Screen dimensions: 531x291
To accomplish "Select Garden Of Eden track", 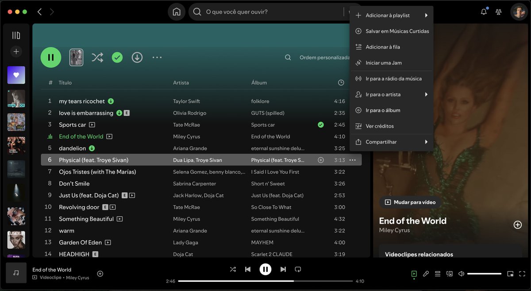I will click(x=80, y=242).
